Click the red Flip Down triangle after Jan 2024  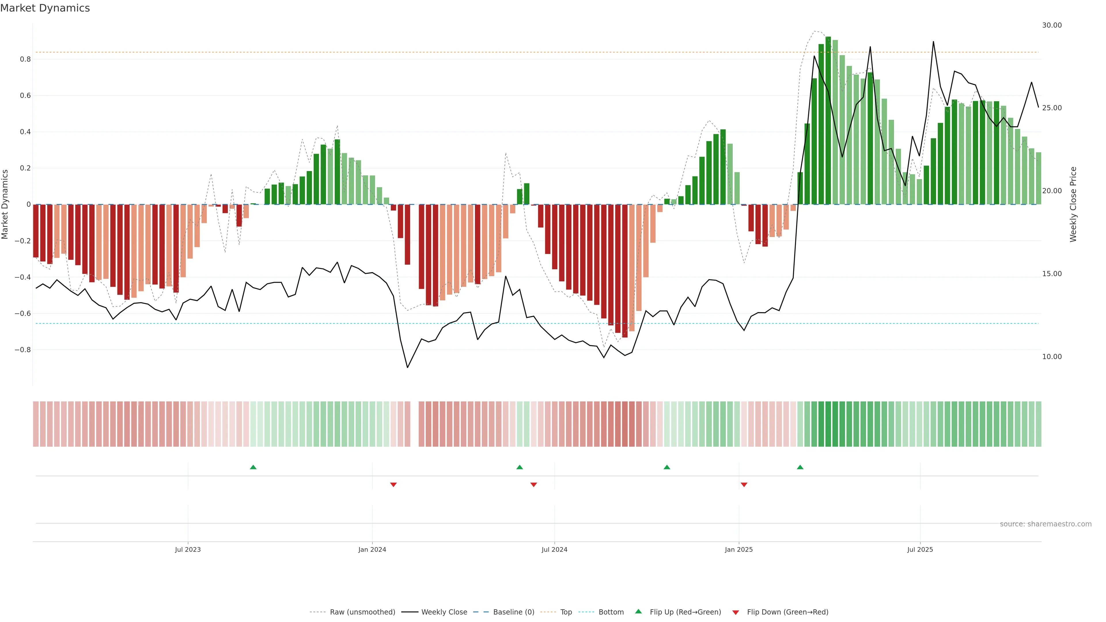coord(393,485)
